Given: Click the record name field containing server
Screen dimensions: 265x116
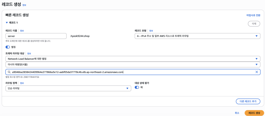Looking at the screenshot, I should click(36, 36).
